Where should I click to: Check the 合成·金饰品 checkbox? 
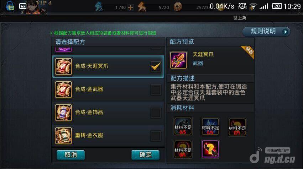(156, 113)
